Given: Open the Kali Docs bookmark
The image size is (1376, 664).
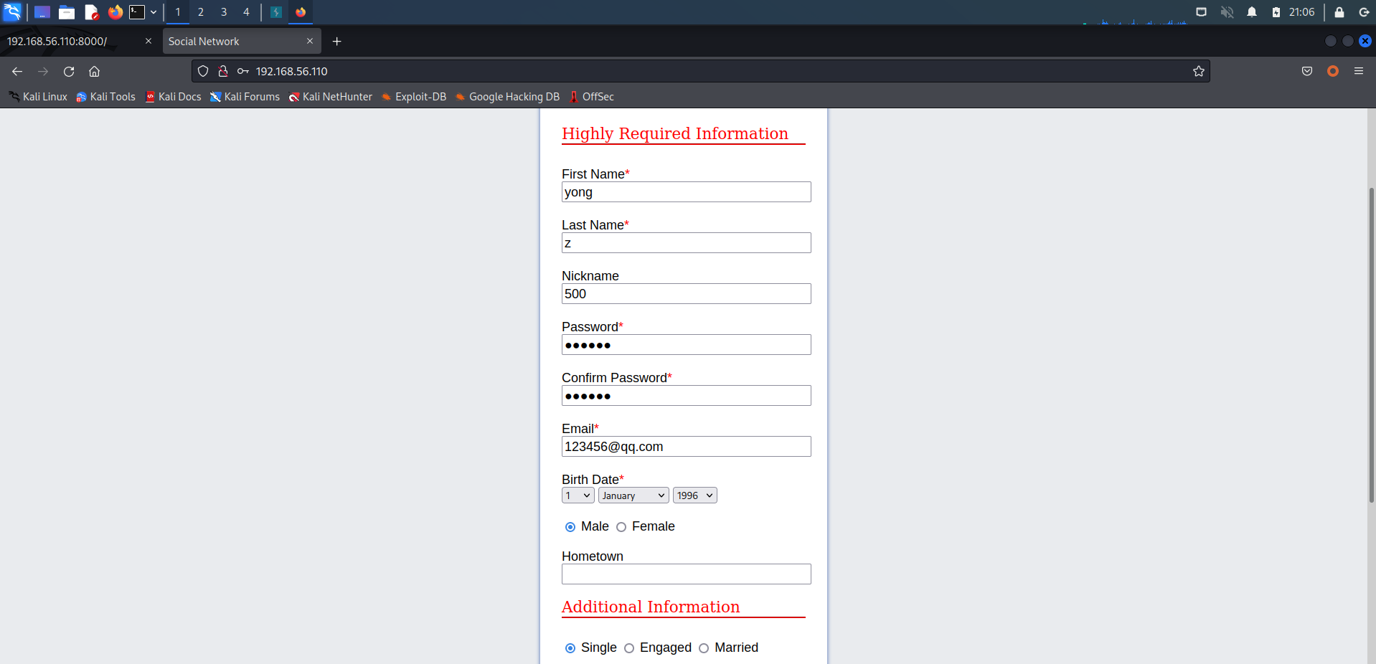Looking at the screenshot, I should tap(173, 97).
